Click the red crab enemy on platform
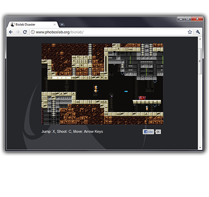Screen dimensions: 209x197 [142, 98]
